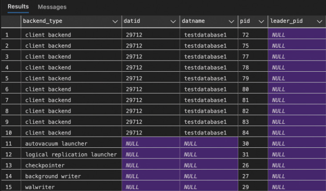The image size is (326, 191).
Task: Select the pid cell showing 84
Action: [x=253, y=133]
